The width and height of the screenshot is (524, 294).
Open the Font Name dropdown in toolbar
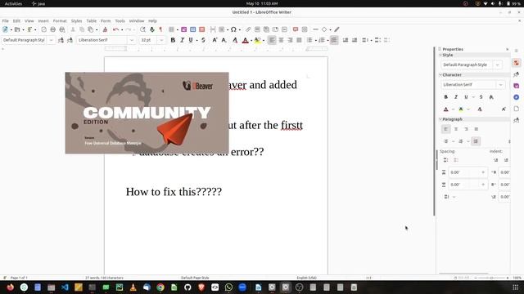pyautogui.click(x=132, y=40)
